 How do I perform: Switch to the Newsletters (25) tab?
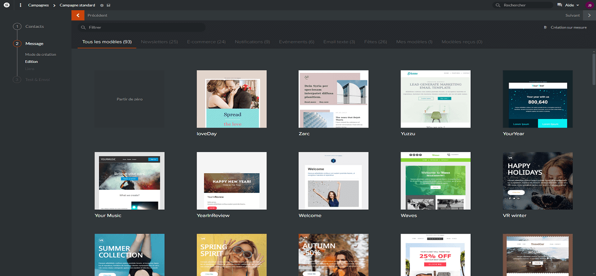click(159, 42)
